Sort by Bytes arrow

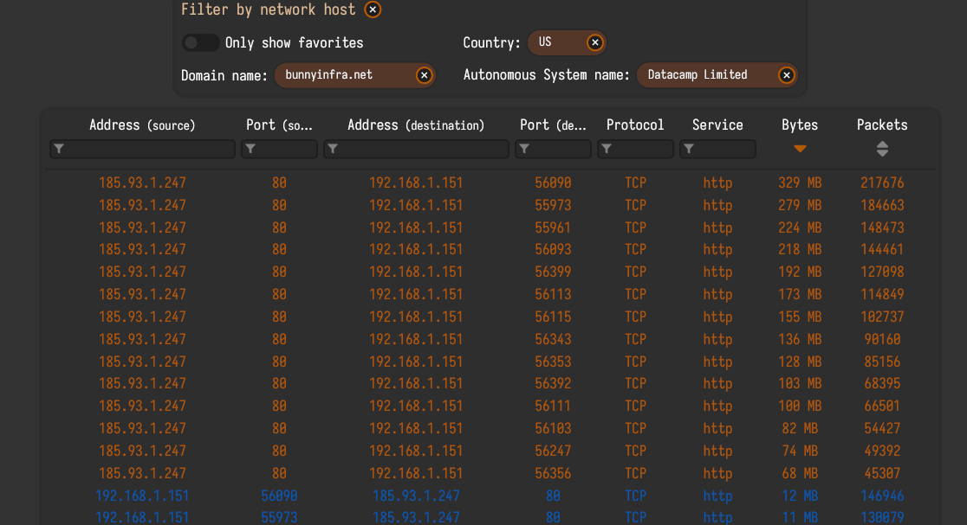tap(800, 149)
